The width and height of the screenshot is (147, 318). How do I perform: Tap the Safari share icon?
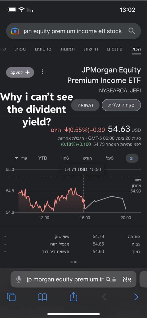pos(73,297)
